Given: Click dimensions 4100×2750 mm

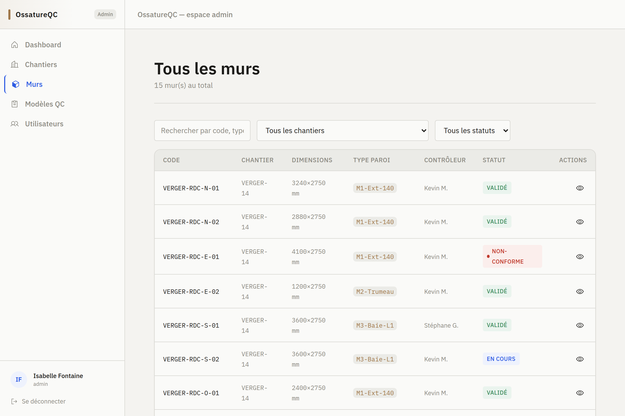Looking at the screenshot, I should [309, 257].
